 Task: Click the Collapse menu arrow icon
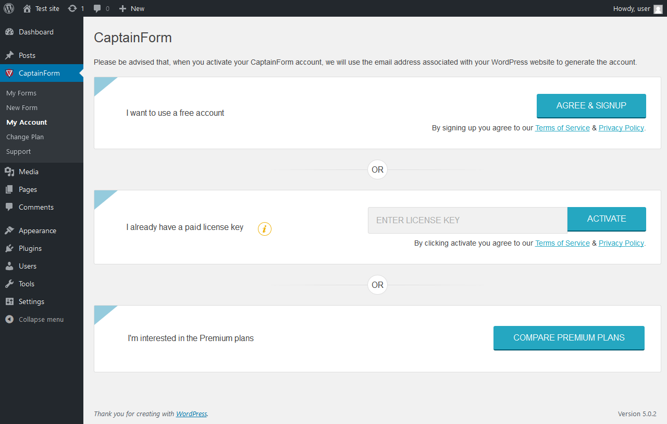tap(9, 319)
